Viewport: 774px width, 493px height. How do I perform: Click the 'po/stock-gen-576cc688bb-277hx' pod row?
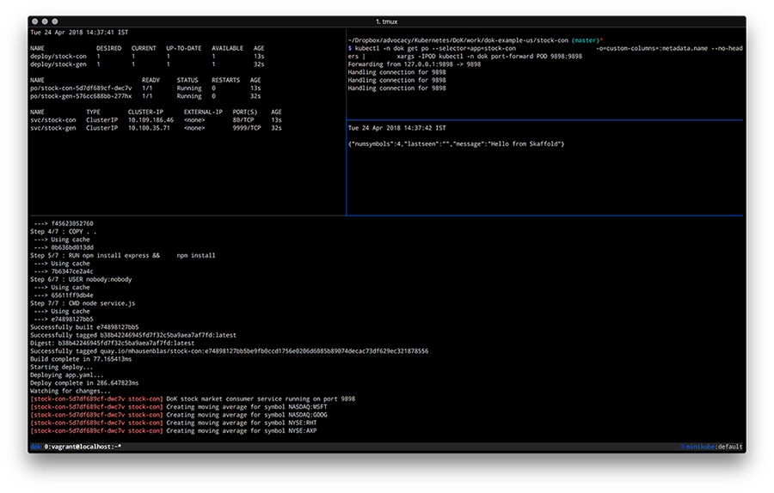[81, 96]
